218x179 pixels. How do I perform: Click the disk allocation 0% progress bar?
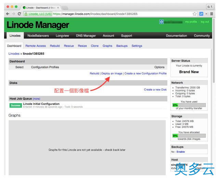(189, 136)
